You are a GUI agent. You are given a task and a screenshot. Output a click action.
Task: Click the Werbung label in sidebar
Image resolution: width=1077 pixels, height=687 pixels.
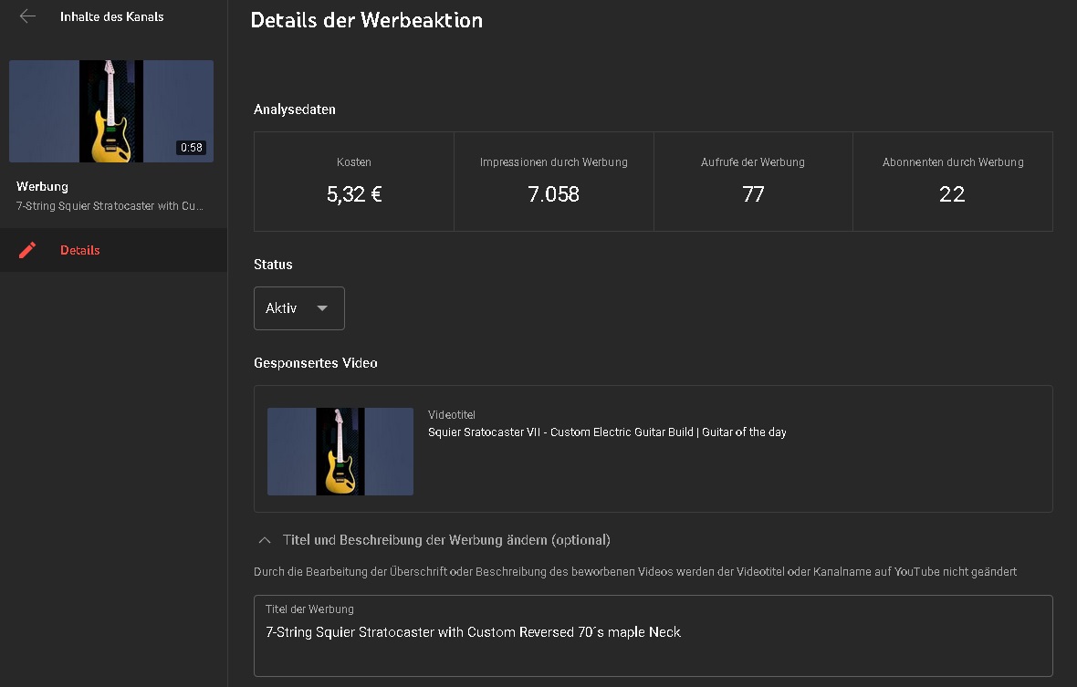[42, 186]
